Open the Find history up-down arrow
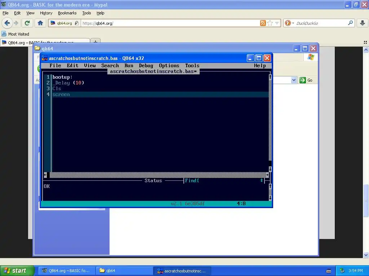 point(262,180)
